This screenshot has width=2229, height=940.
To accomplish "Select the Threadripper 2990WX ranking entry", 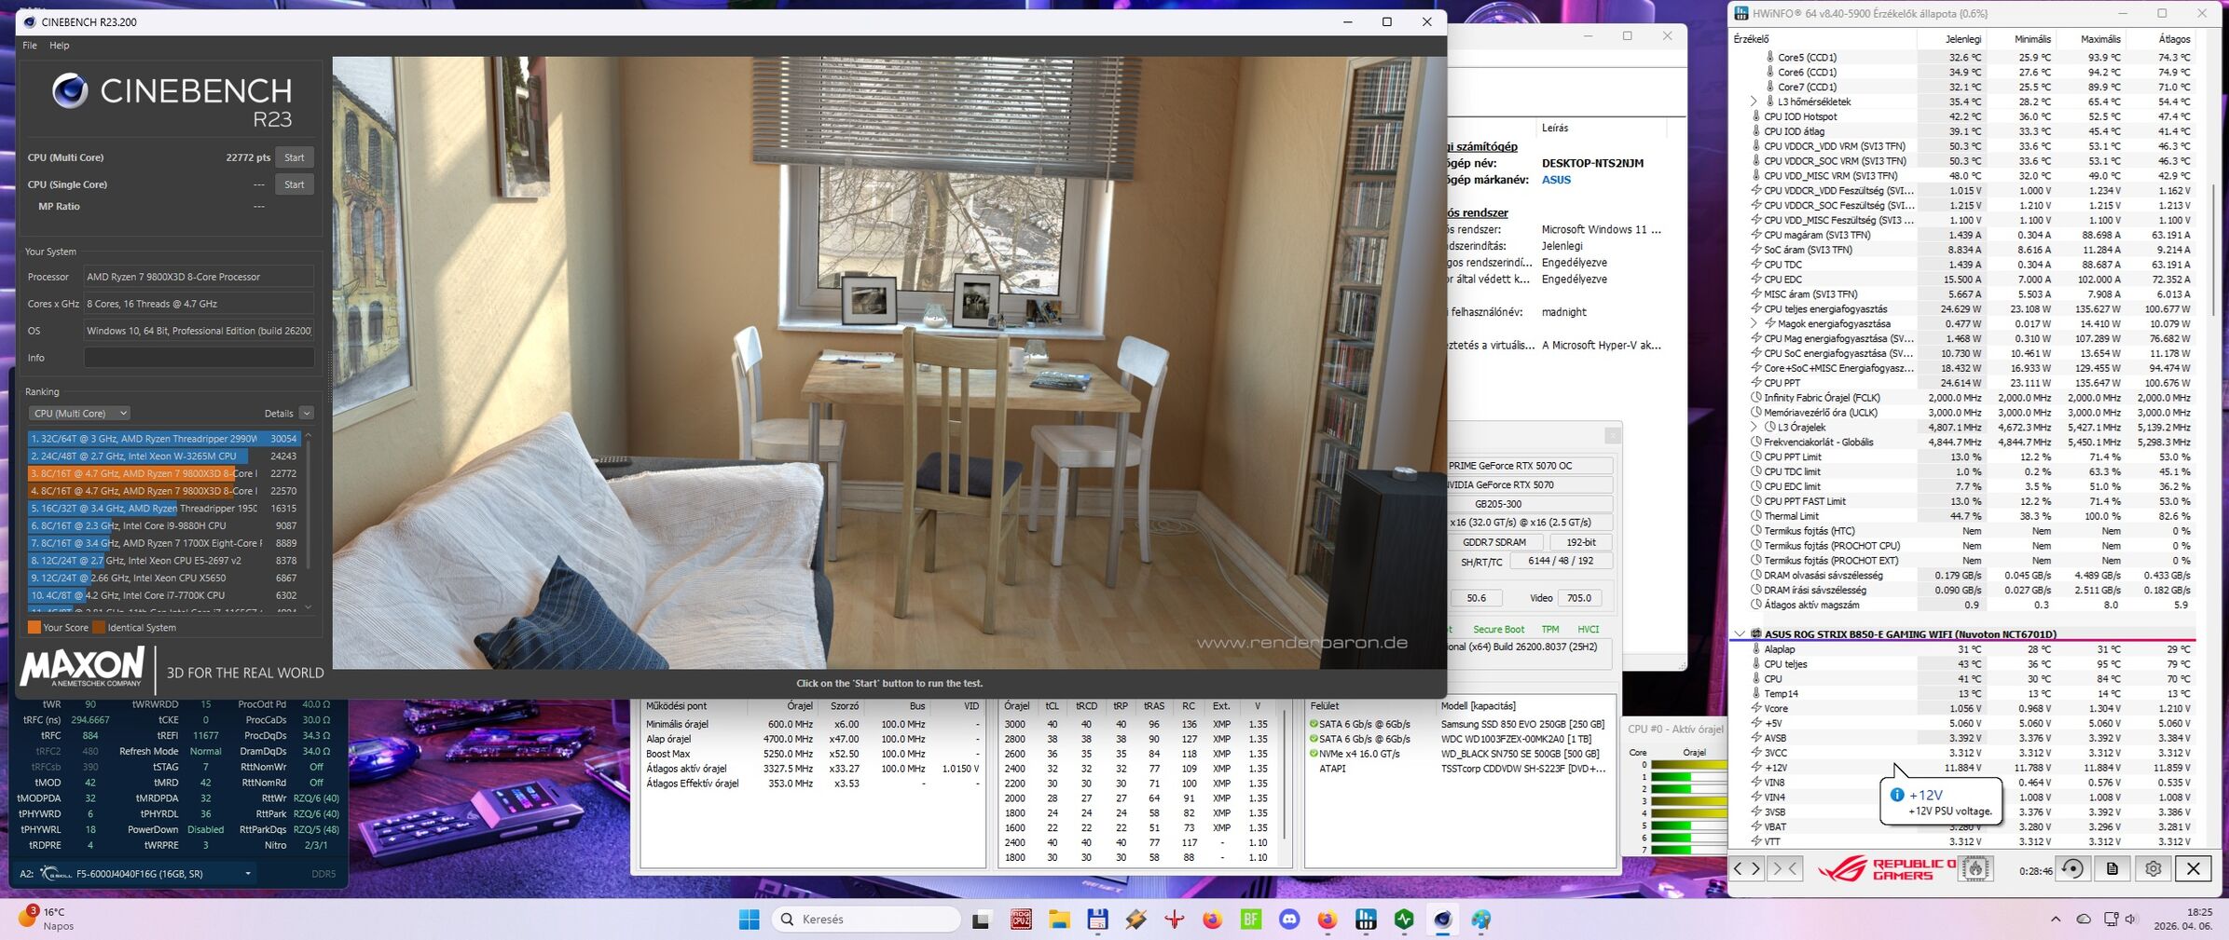I will click(x=163, y=438).
